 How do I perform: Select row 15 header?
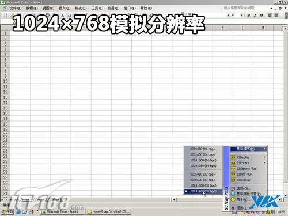click(x=5, y=108)
